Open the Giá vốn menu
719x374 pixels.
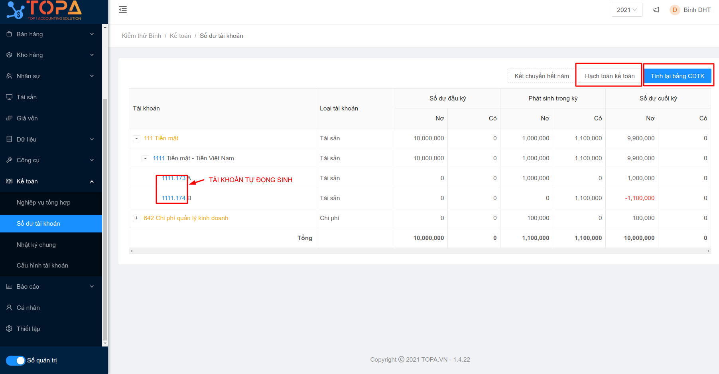tap(51, 118)
